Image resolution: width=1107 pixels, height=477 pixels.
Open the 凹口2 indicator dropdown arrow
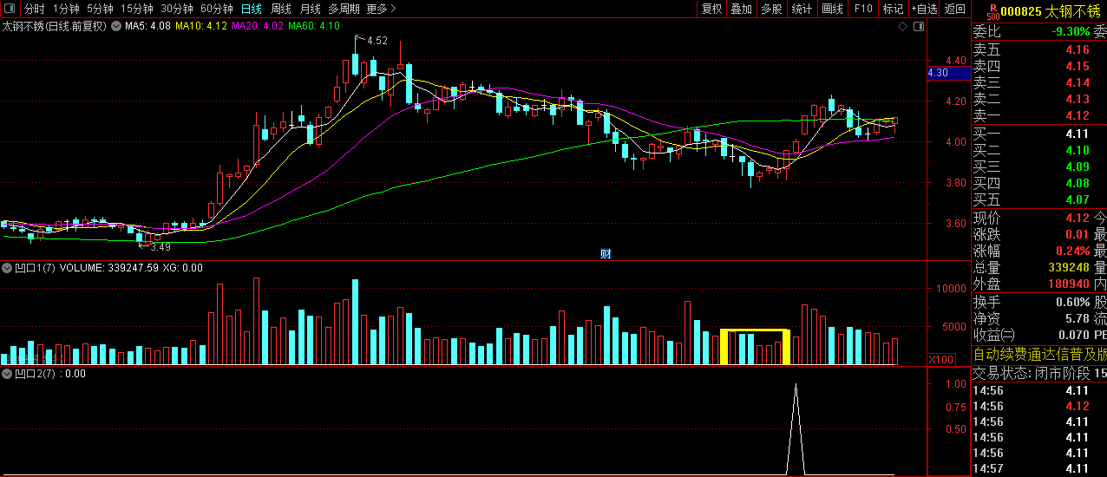click(x=9, y=374)
